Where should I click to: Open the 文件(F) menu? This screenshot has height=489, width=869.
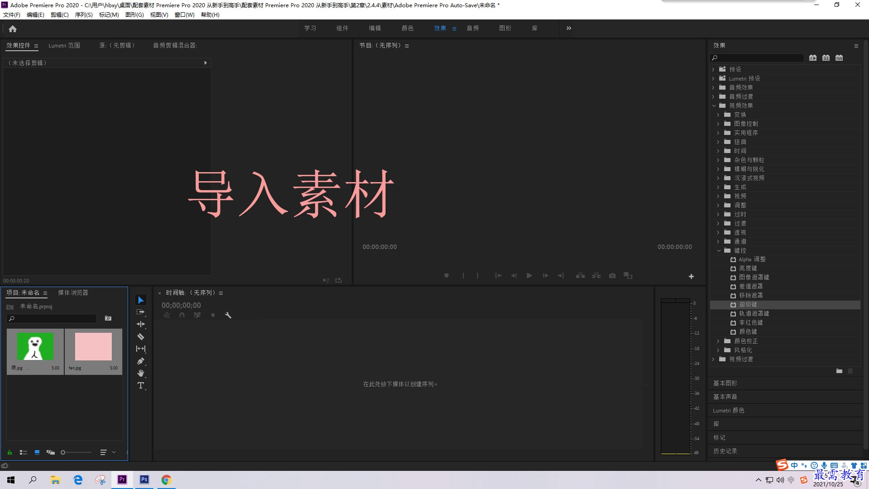(x=12, y=15)
